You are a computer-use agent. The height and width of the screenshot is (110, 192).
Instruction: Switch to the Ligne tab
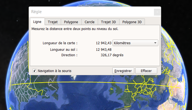[x=37, y=22]
